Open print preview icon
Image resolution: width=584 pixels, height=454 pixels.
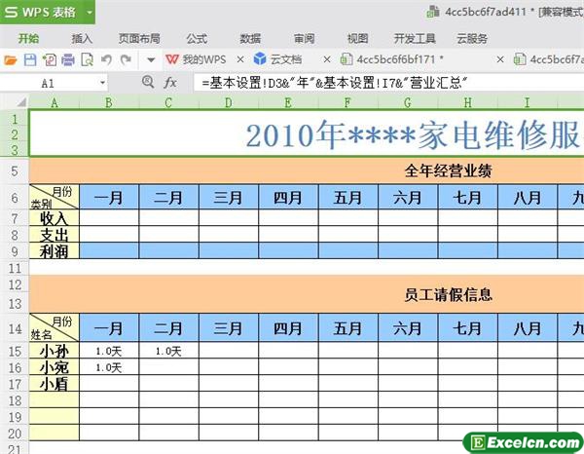click(x=88, y=59)
